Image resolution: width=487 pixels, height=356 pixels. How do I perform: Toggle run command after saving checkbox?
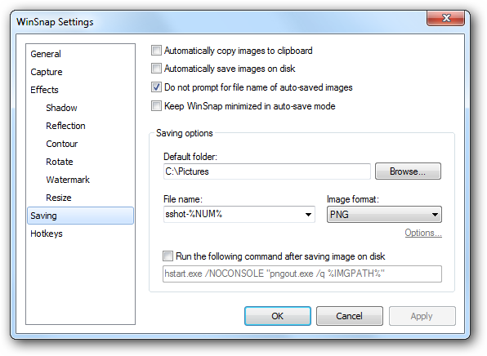[x=168, y=256]
